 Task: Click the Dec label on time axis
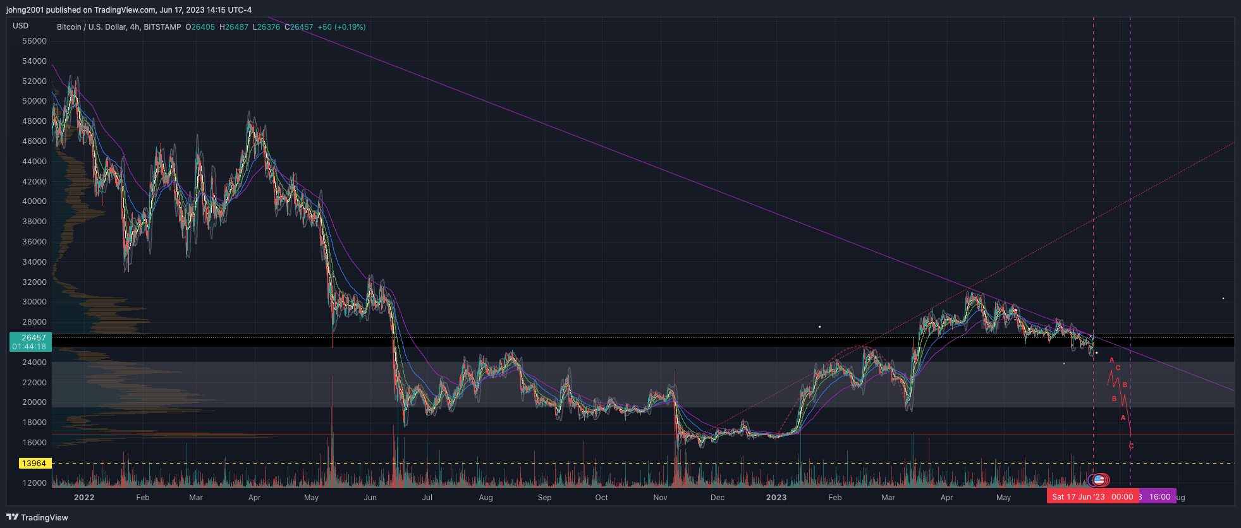tap(718, 498)
